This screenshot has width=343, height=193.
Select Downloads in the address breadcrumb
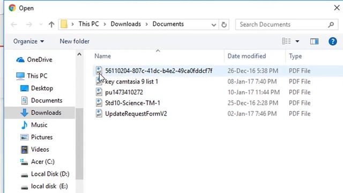pos(125,24)
